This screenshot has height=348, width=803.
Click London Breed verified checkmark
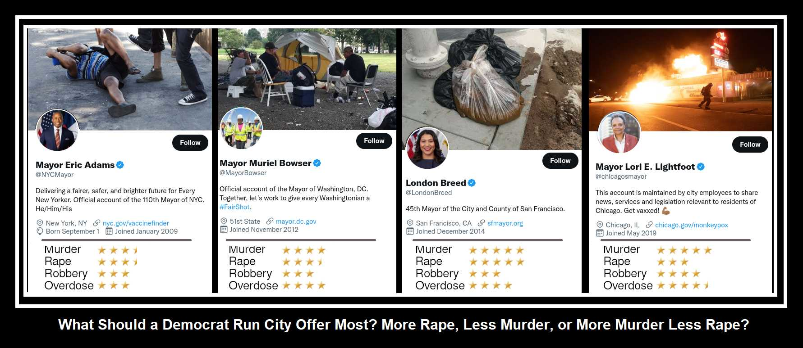pyautogui.click(x=472, y=183)
